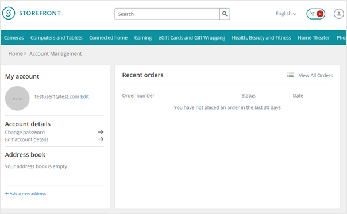This screenshot has height=214, width=347.
Task: Open the Connected home category
Action: pos(108,38)
